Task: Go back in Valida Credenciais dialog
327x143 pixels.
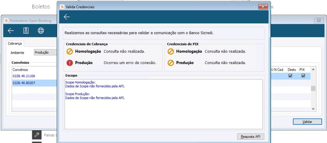Action: (x=67, y=17)
